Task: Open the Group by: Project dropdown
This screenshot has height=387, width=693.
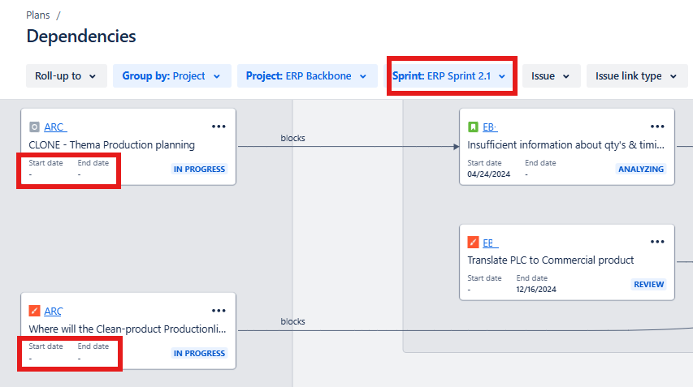Action: click(172, 76)
